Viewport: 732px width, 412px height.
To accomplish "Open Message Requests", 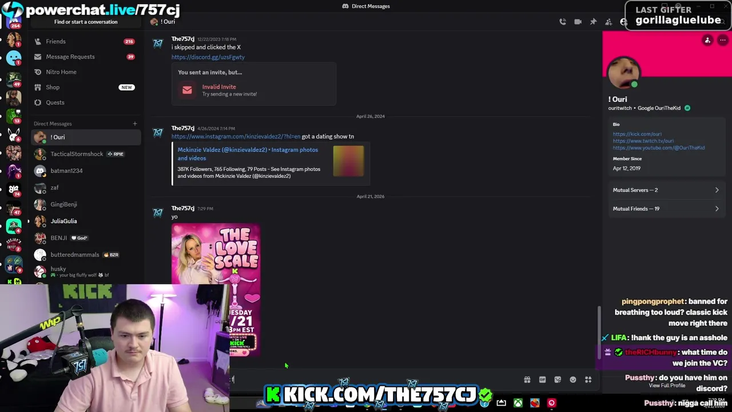I will coord(86,57).
